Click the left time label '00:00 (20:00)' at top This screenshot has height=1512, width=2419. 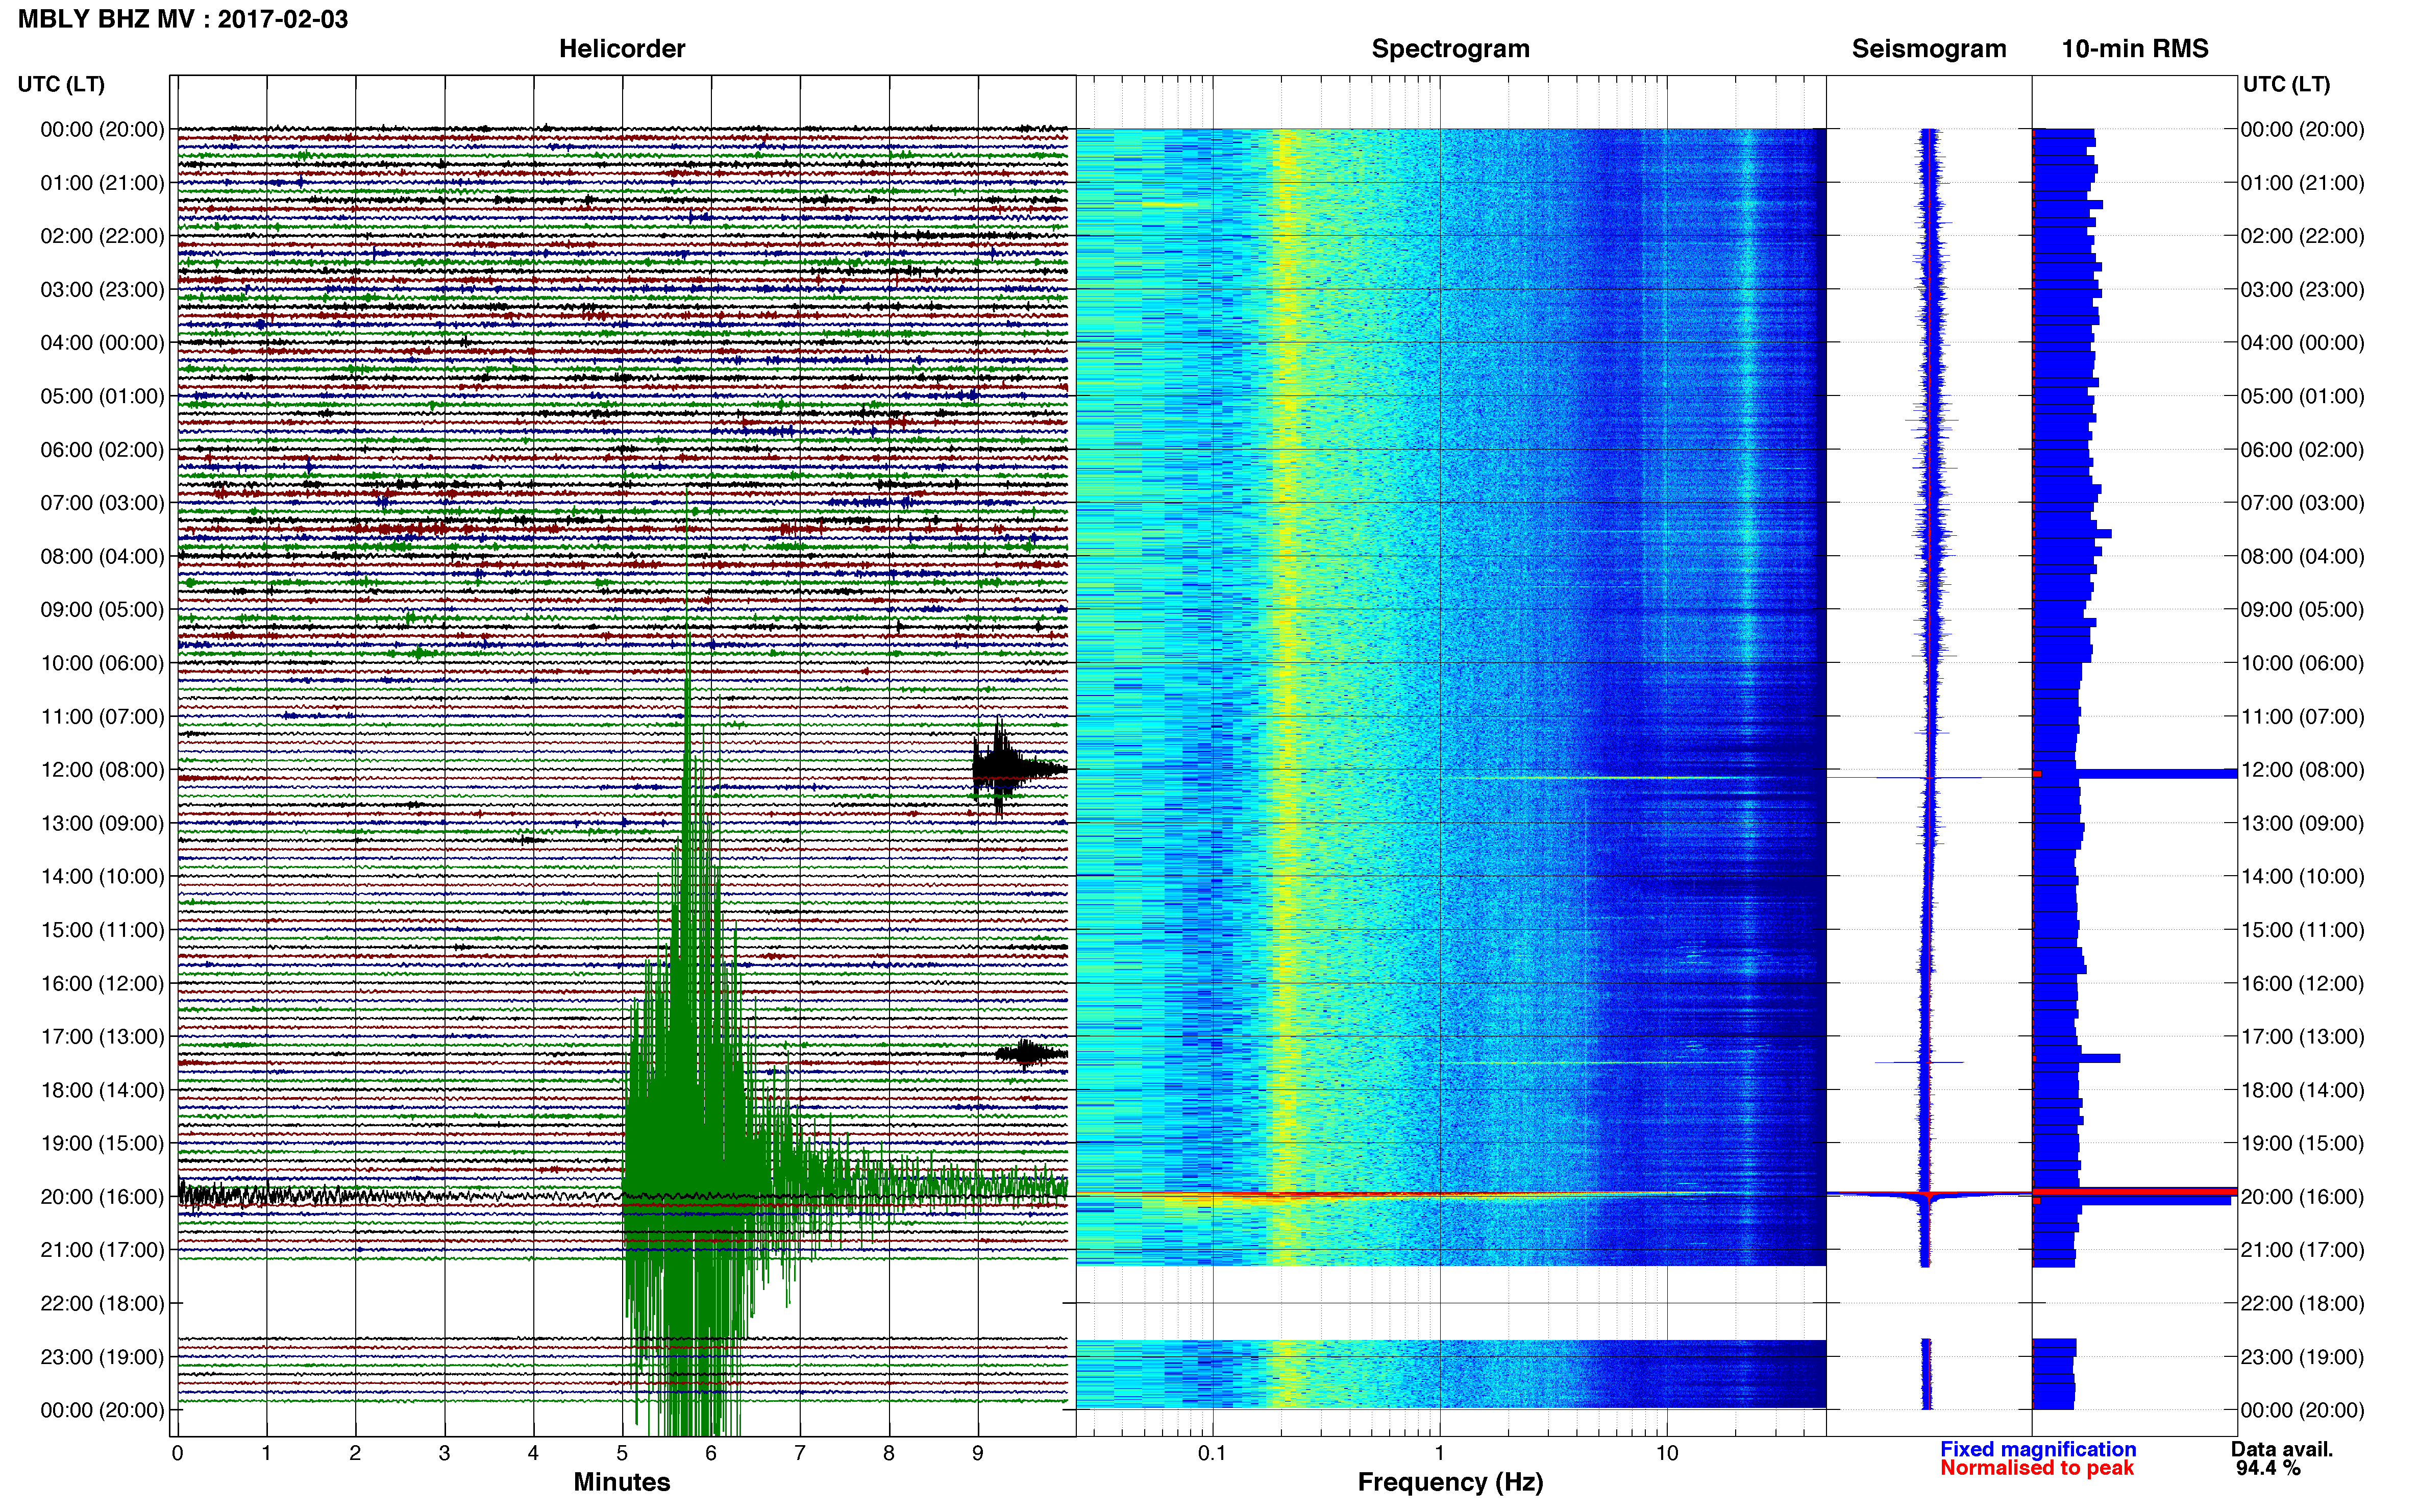[102, 129]
